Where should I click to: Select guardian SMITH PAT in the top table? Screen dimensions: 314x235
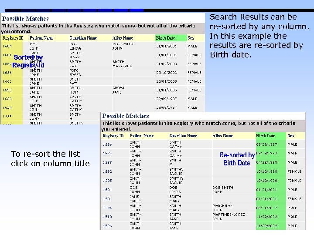75,81
